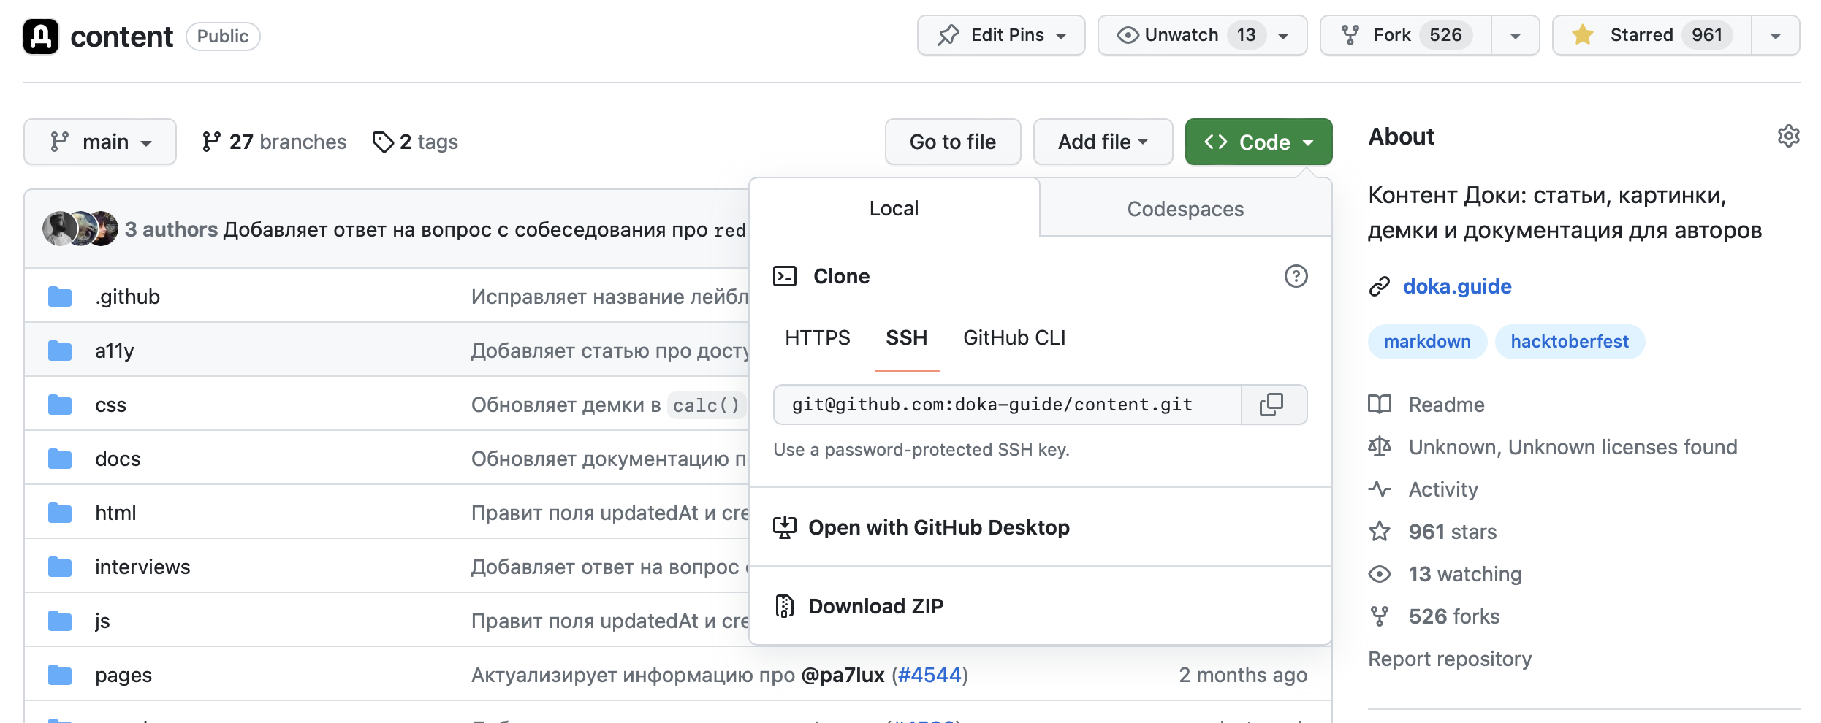This screenshot has width=1821, height=723.
Task: Choose Download ZIP
Action: 1041,606
